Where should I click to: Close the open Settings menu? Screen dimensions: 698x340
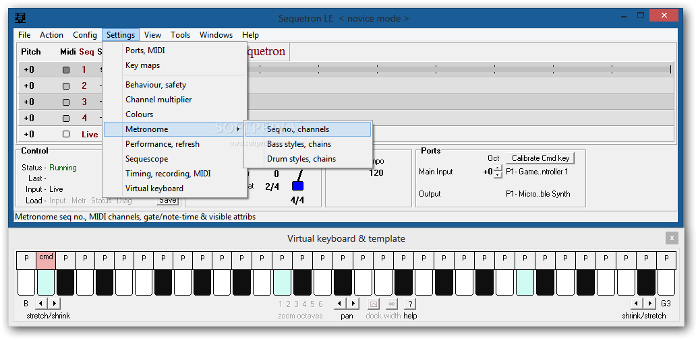coord(121,34)
